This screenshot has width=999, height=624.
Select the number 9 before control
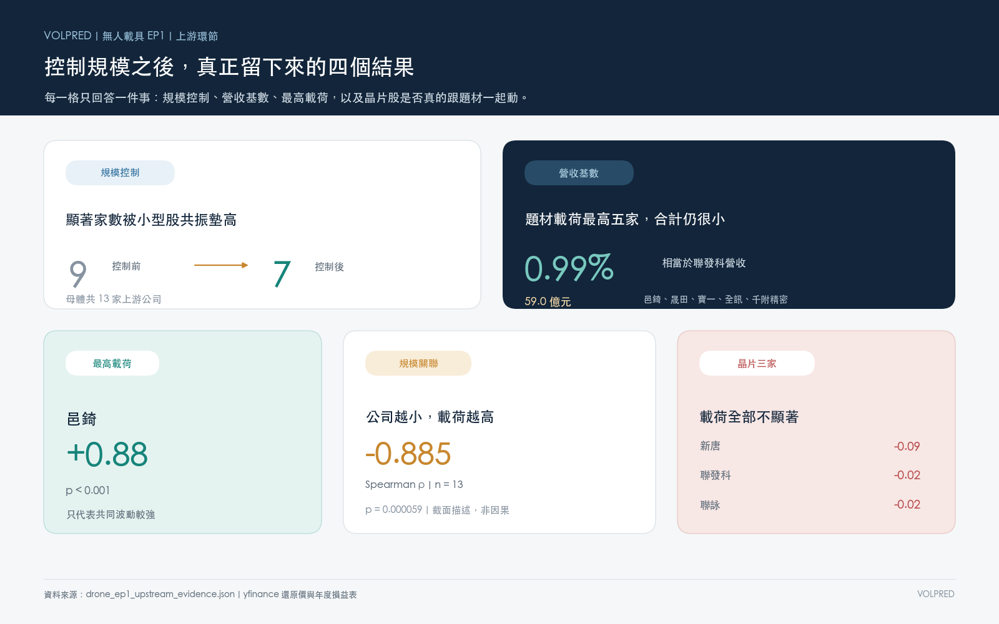pyautogui.click(x=78, y=274)
